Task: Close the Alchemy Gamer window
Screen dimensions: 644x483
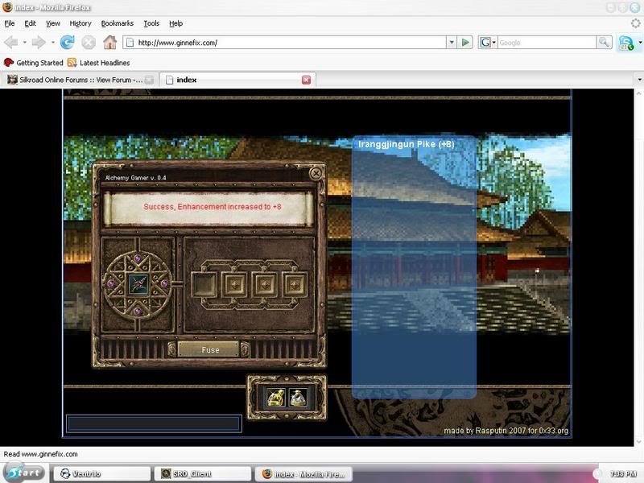Action: tap(316, 172)
